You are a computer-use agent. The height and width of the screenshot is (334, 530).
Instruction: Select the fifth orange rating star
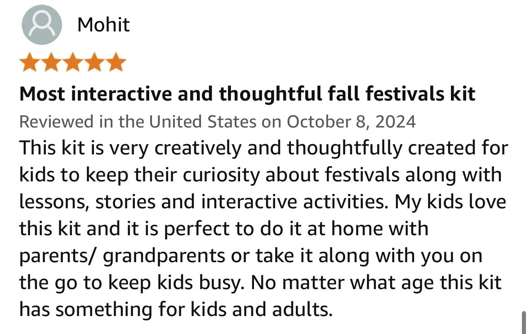click(x=116, y=62)
